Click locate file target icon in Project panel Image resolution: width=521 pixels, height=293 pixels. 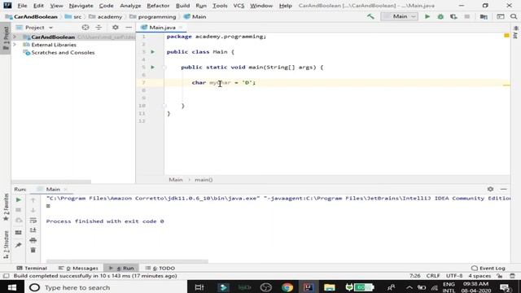(x=85, y=27)
